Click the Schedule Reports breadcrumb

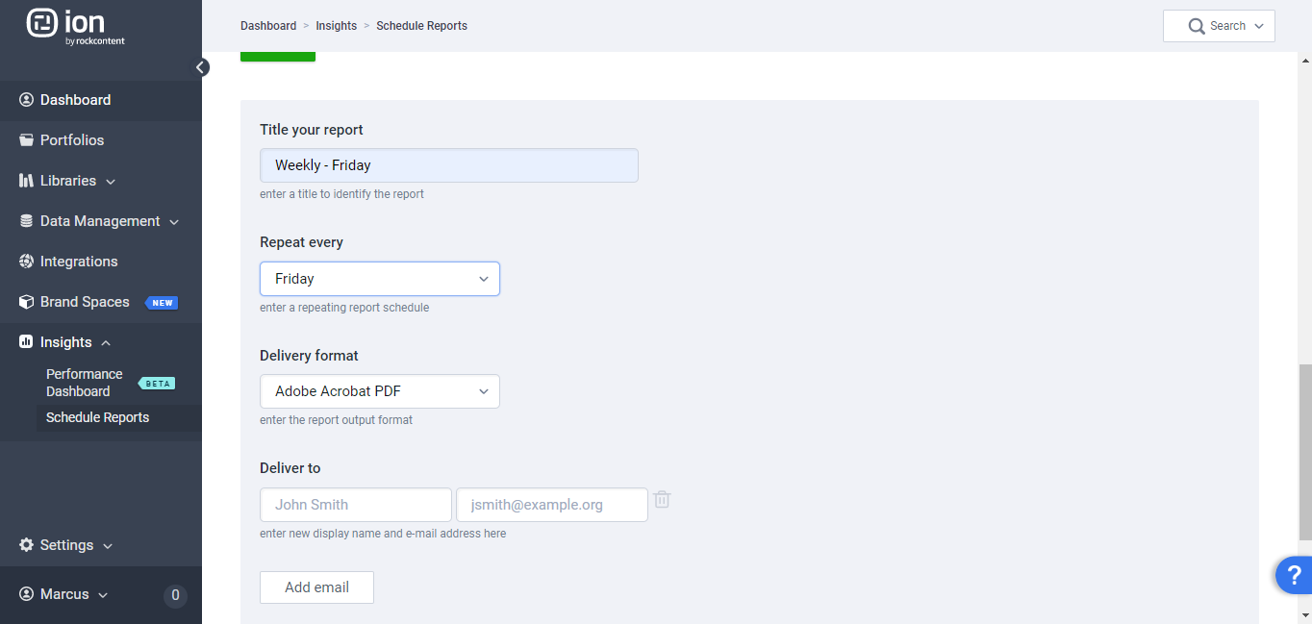(422, 26)
